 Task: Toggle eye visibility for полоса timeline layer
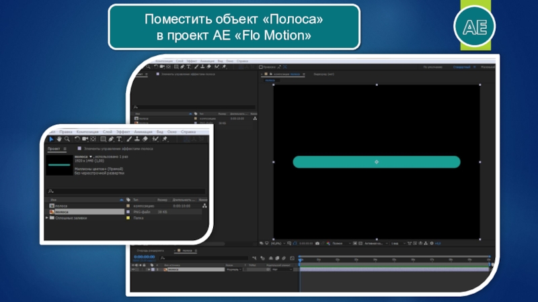[133, 270]
